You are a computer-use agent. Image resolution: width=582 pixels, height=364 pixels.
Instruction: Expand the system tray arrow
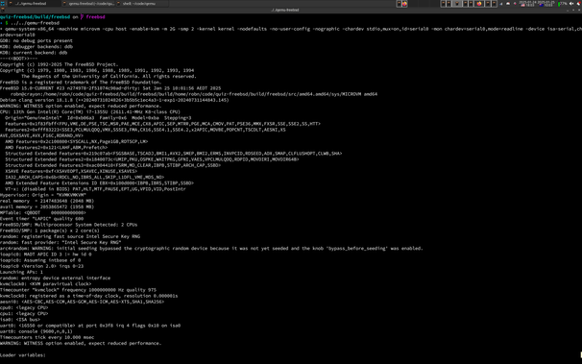click(501, 4)
